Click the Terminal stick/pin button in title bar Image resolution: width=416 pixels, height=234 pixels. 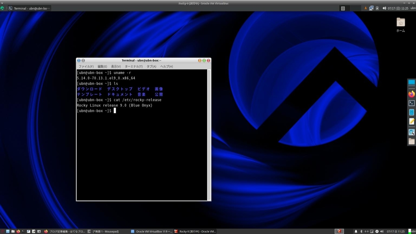[83, 60]
